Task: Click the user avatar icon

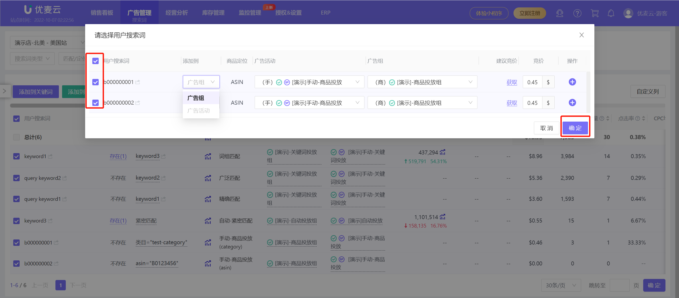Action: click(x=628, y=13)
